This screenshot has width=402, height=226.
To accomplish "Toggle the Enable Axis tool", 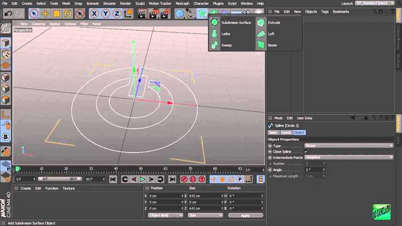I will [x=5, y=114].
